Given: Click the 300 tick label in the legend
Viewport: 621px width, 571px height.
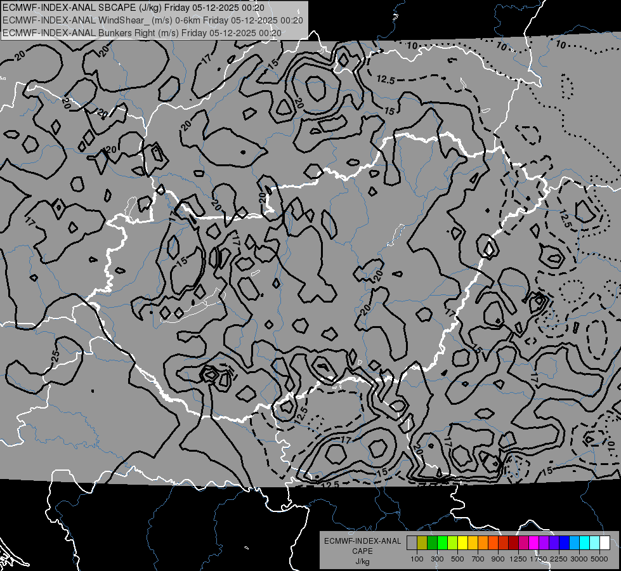Looking at the screenshot, I should point(437,559).
